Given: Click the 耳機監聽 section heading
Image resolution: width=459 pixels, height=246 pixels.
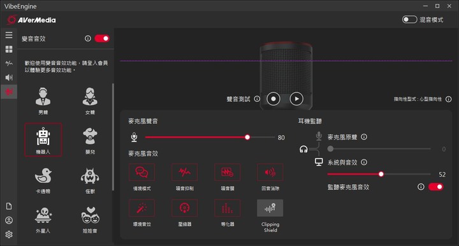Looking at the screenshot, I should point(310,121).
